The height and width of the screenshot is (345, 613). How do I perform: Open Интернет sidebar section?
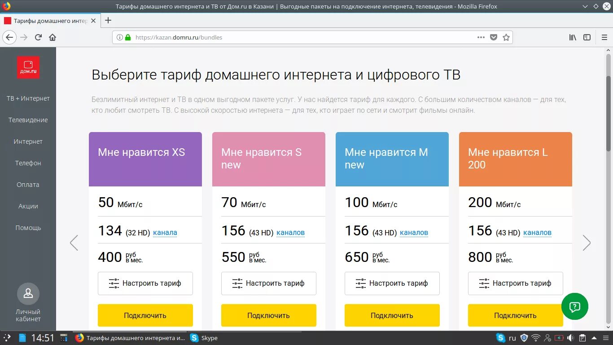tap(28, 142)
